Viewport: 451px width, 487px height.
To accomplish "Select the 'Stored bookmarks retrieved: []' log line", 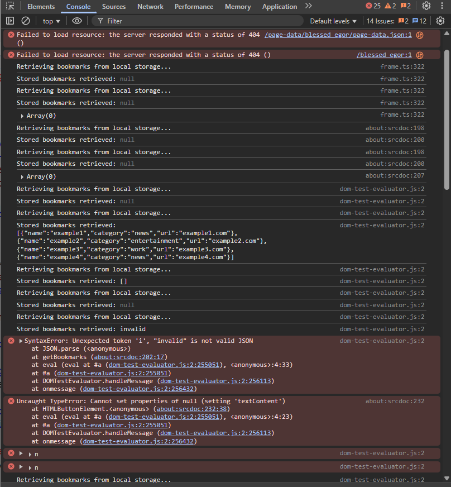I will (x=220, y=281).
